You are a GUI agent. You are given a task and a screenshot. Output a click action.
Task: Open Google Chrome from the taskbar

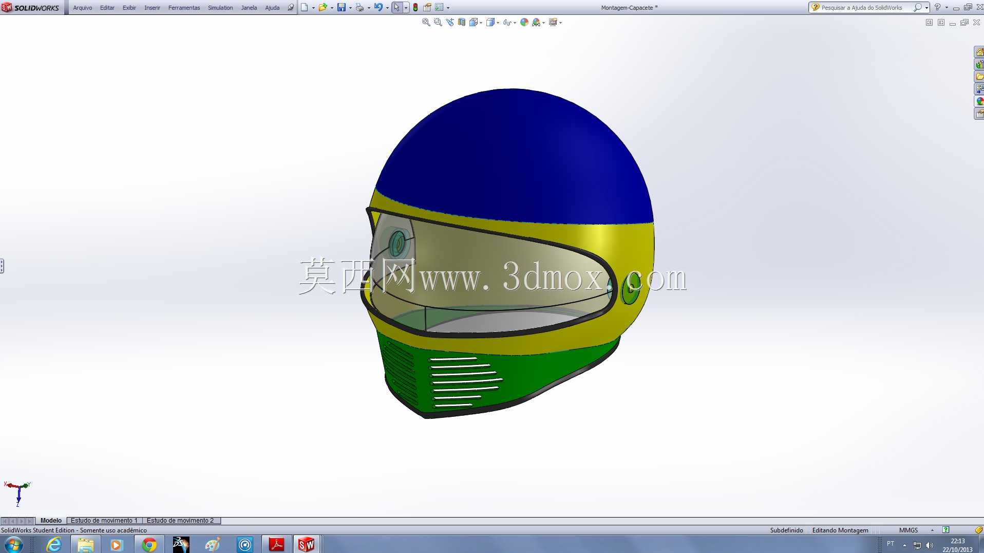point(149,544)
